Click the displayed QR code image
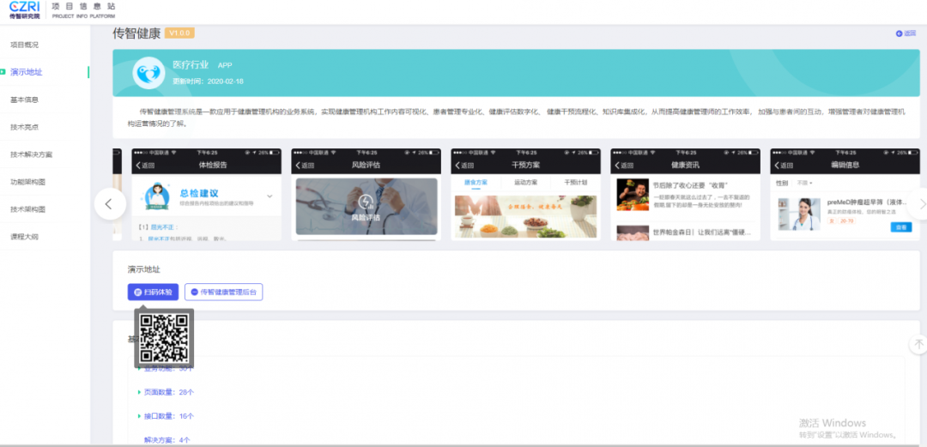Image resolution: width=927 pixels, height=447 pixels. click(164, 338)
